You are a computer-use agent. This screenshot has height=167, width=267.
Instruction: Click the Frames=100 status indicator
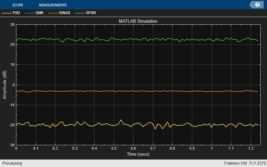click(236, 163)
